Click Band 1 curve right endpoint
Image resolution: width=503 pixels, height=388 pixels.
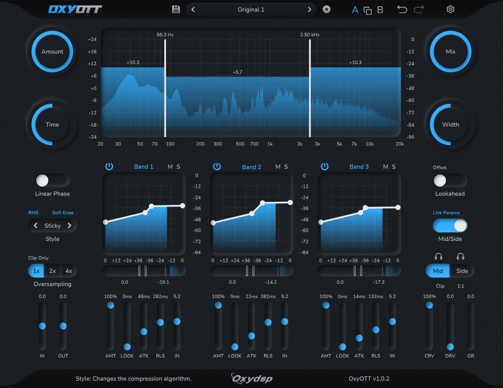point(183,206)
